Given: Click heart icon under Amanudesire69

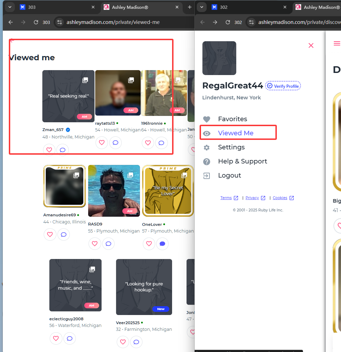Looking at the screenshot, I should point(50,234).
